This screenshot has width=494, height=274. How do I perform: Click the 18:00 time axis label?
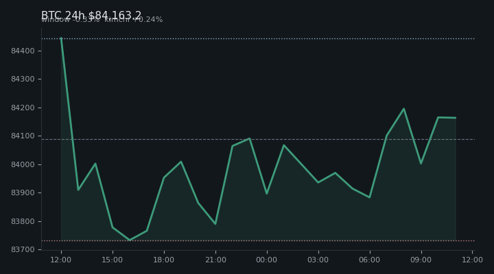coord(163,260)
